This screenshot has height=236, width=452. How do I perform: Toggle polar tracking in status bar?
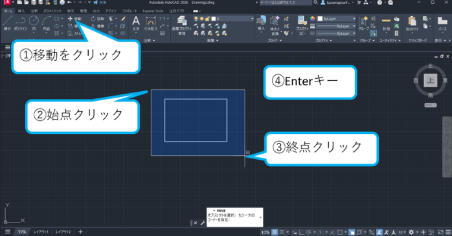tap(308, 232)
